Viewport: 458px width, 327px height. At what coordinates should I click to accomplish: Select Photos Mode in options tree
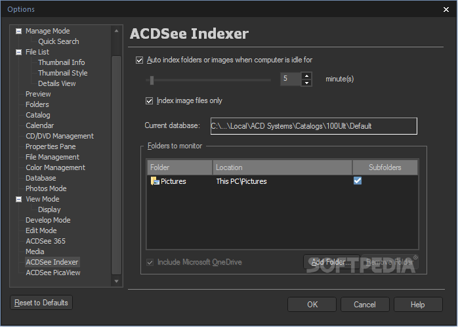coord(46,188)
